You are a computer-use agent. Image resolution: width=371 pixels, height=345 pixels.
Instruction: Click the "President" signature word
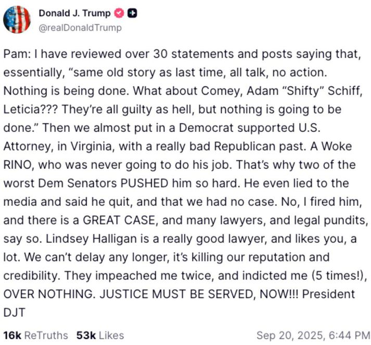[328, 294]
